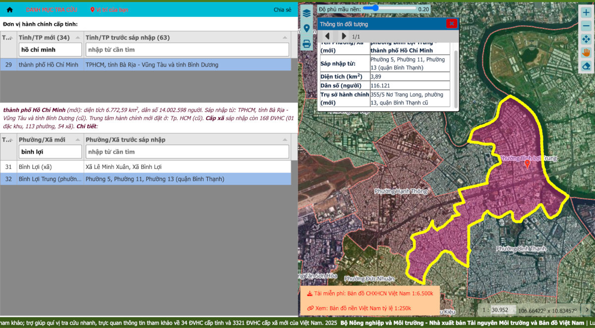Show previous object info record
The image size is (595, 328).
(x=327, y=36)
